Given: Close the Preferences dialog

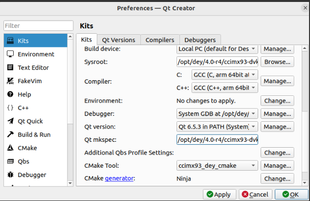Looking at the screenshot, I should pyautogui.click(x=305, y=8).
